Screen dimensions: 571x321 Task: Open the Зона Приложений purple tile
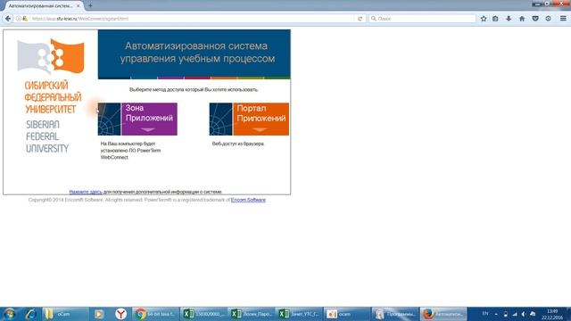137,119
